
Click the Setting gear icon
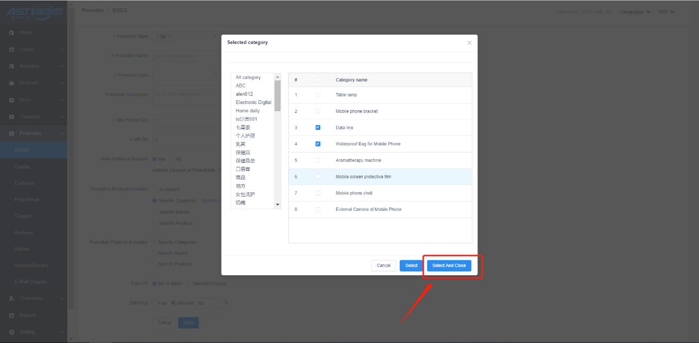click(12, 332)
